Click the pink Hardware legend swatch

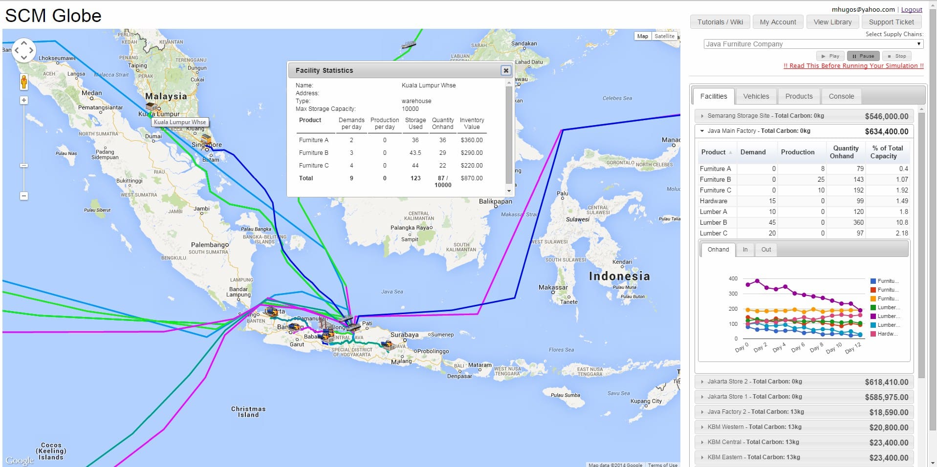(x=873, y=334)
